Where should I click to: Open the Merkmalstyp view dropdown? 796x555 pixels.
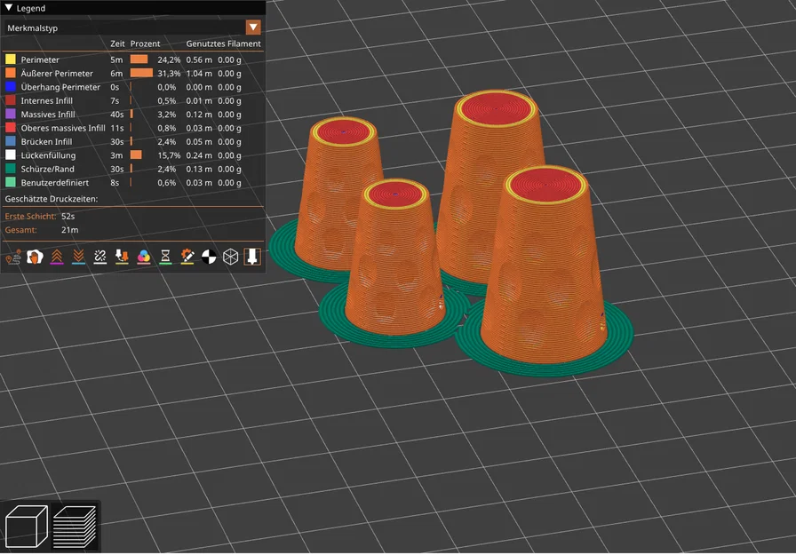click(254, 28)
